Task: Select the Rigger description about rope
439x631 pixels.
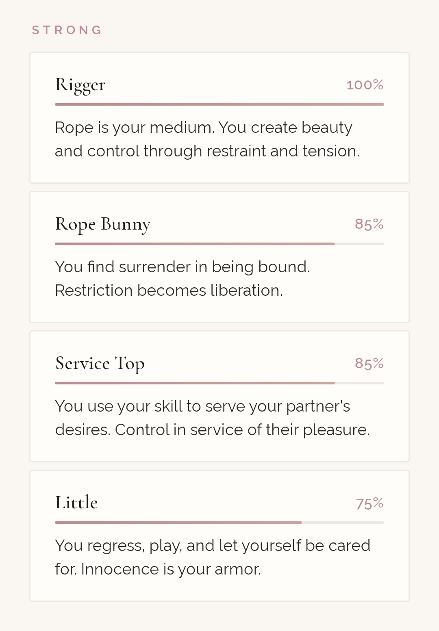Action: (207, 139)
